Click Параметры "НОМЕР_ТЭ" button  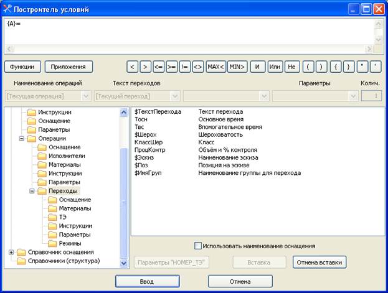(171, 263)
